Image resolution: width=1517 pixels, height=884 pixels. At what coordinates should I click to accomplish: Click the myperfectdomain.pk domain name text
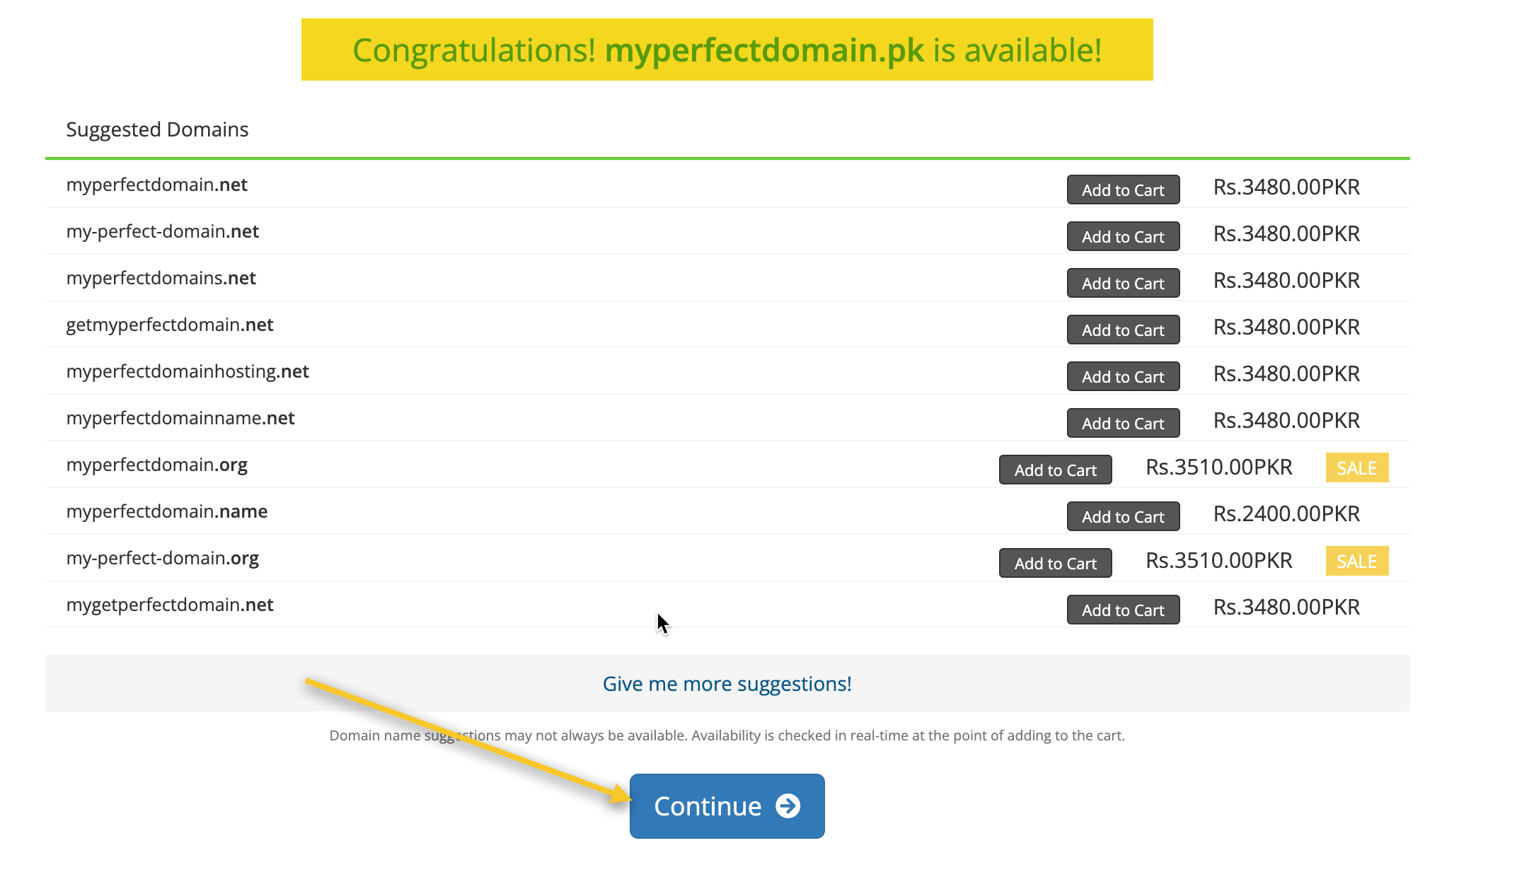click(764, 50)
